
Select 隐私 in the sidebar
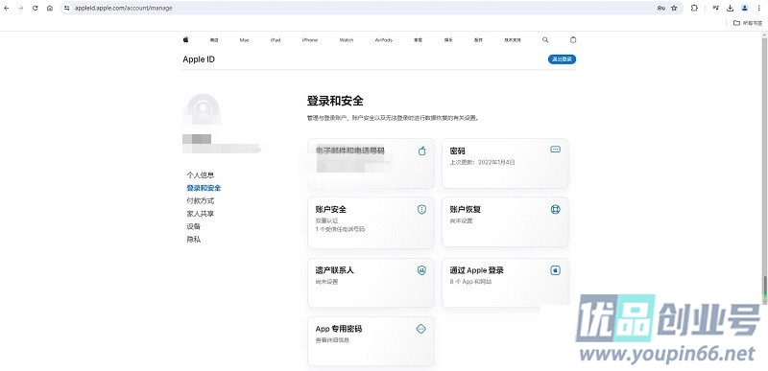[194, 240]
